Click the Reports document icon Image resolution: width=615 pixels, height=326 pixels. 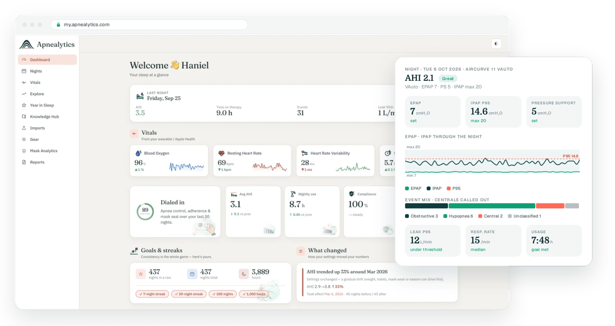click(x=24, y=162)
